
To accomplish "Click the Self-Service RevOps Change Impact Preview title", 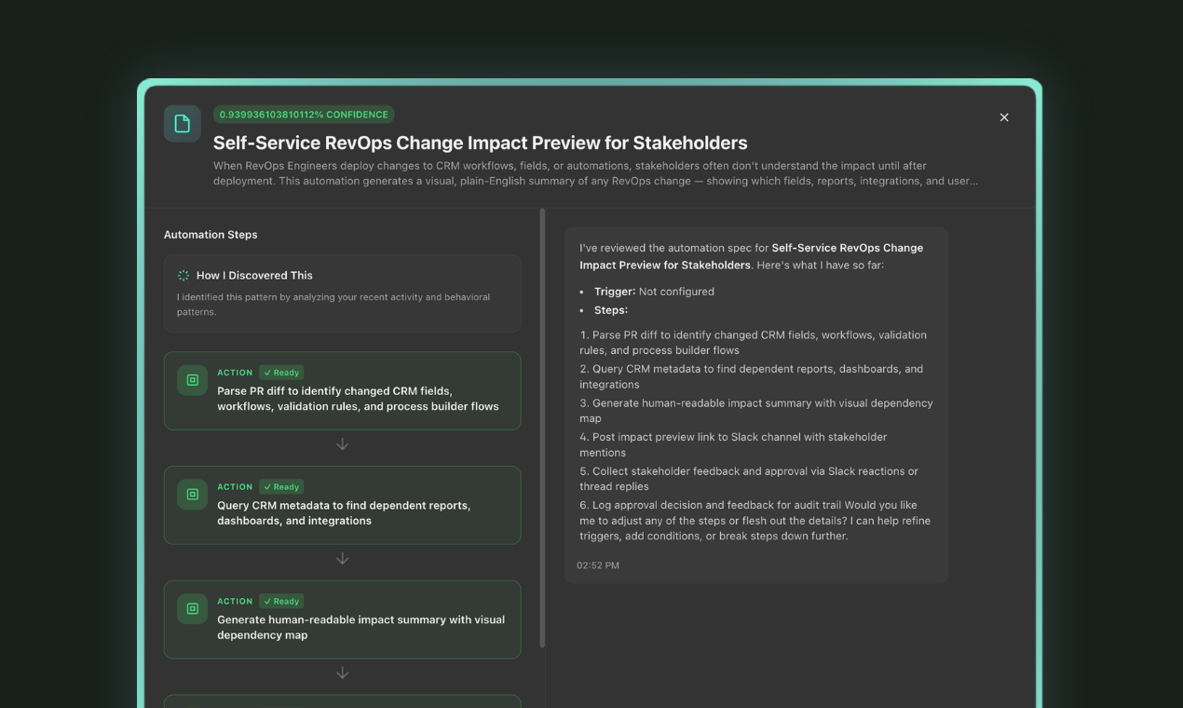I will pos(481,143).
